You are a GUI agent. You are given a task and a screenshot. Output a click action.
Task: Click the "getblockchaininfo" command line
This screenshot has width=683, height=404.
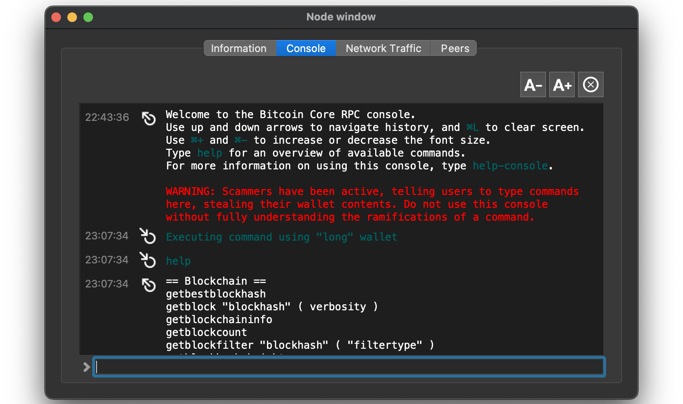pyautogui.click(x=219, y=320)
